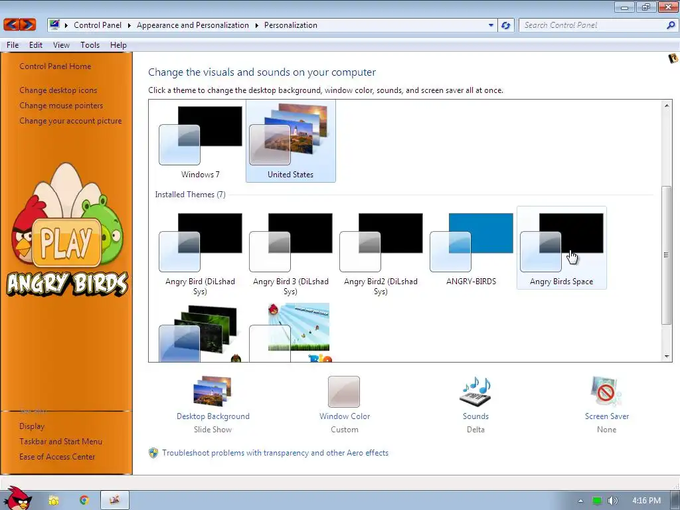
Task: Open the Screen Saver icon
Action: [606, 392]
